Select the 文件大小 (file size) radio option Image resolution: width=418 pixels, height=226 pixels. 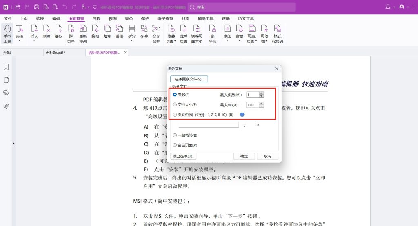[x=175, y=105]
